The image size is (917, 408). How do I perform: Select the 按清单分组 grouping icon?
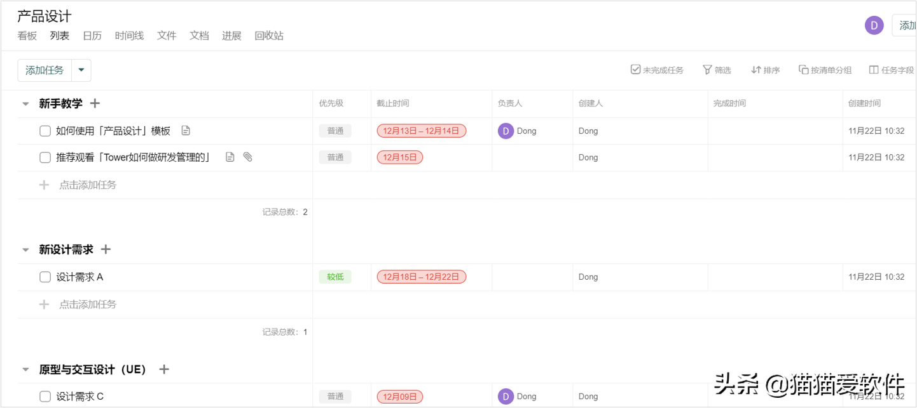click(x=803, y=70)
